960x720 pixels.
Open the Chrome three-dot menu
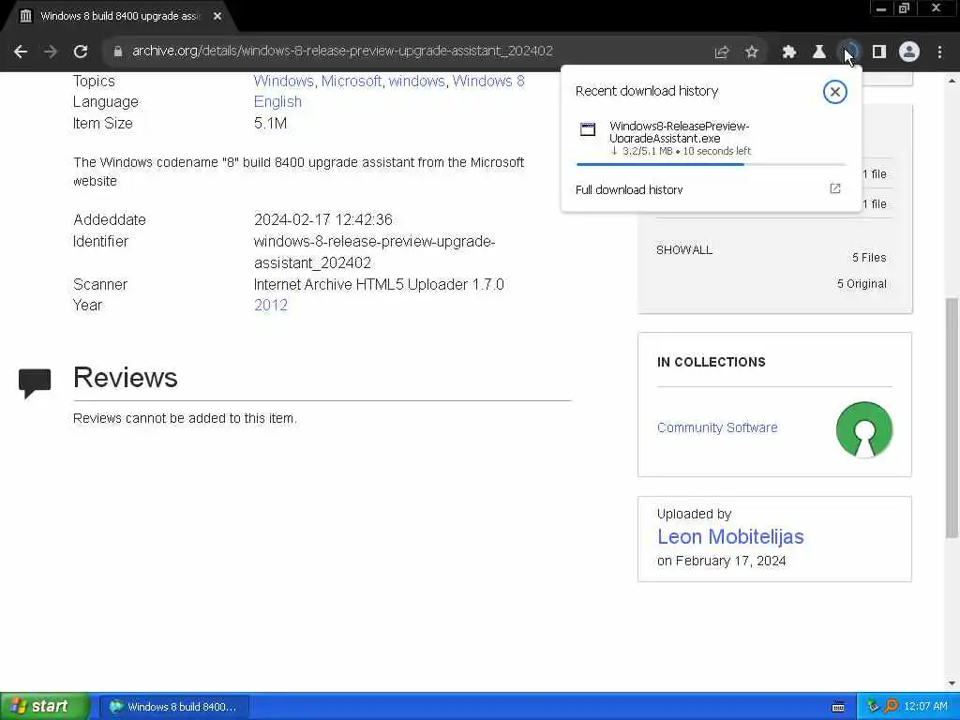[939, 52]
